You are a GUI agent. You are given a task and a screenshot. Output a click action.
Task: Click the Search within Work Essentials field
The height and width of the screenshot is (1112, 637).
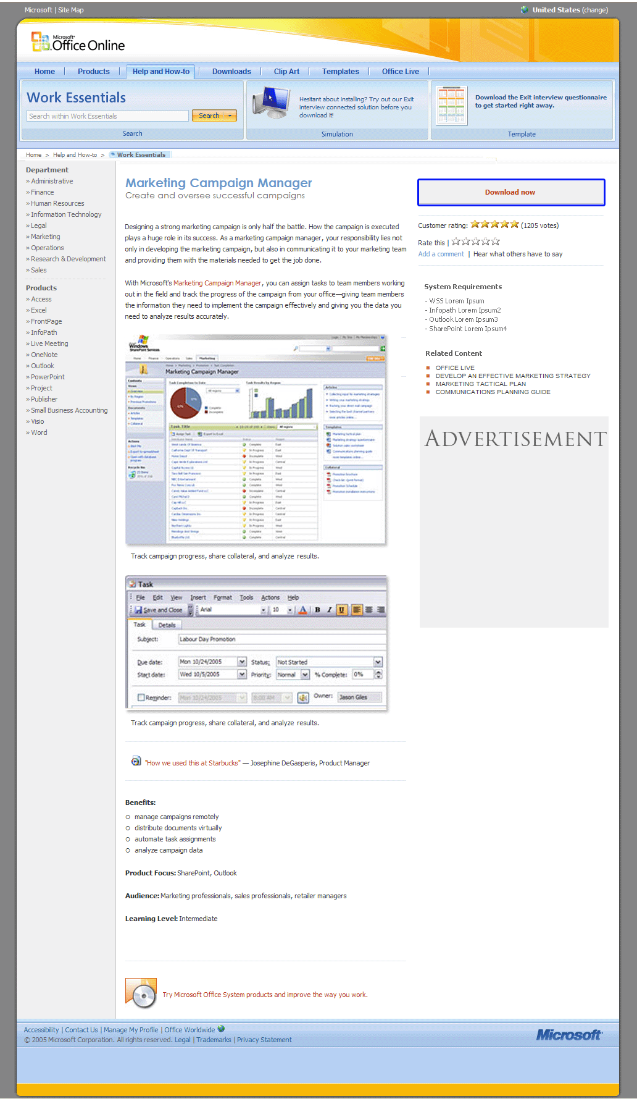click(x=108, y=116)
